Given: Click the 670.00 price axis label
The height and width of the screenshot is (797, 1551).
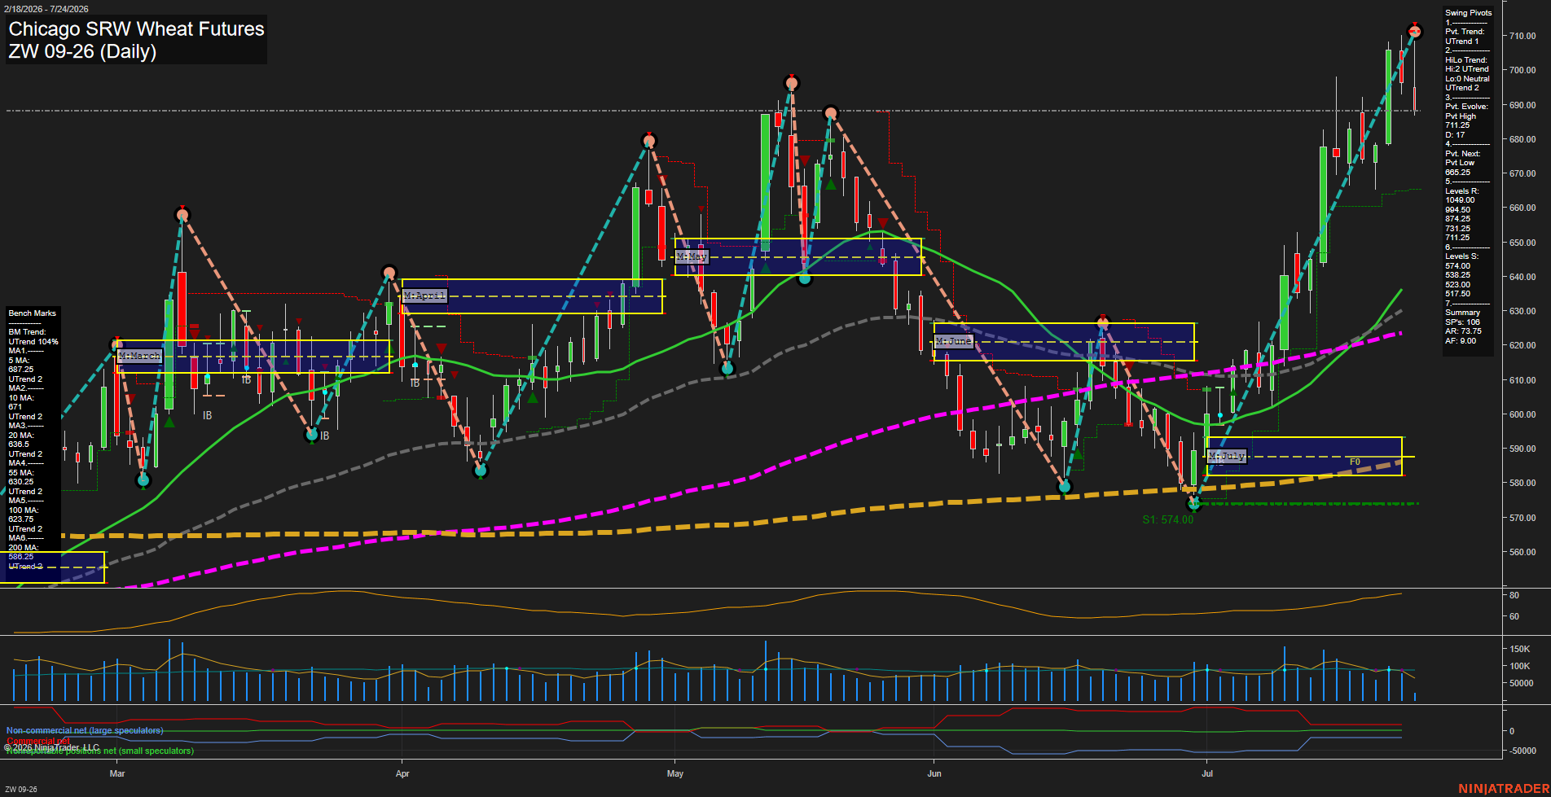Looking at the screenshot, I should (x=1522, y=173).
